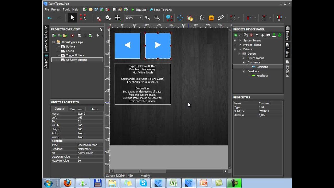
Task: Click the chain link icon in toolbar
Action: tap(221, 18)
